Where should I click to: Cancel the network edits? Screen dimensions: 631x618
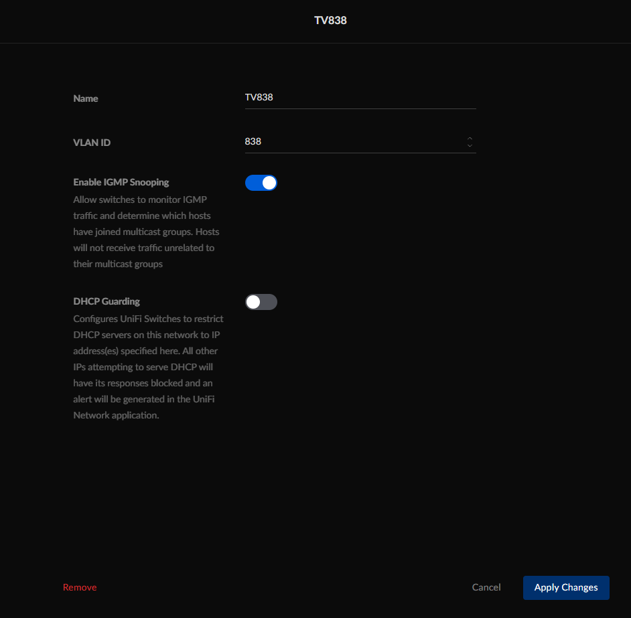tap(486, 587)
